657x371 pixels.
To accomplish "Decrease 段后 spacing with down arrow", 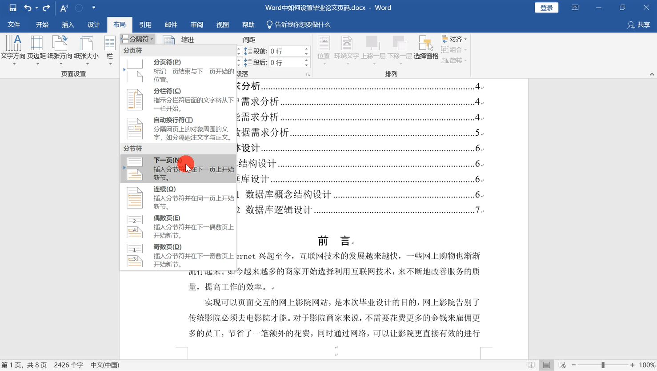I will (307, 65).
